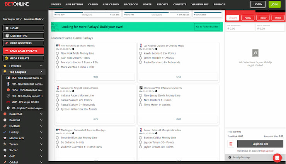The width and height of the screenshot is (286, 164).
Task: Click the Sign up now link
Action: [x=267, y=150]
